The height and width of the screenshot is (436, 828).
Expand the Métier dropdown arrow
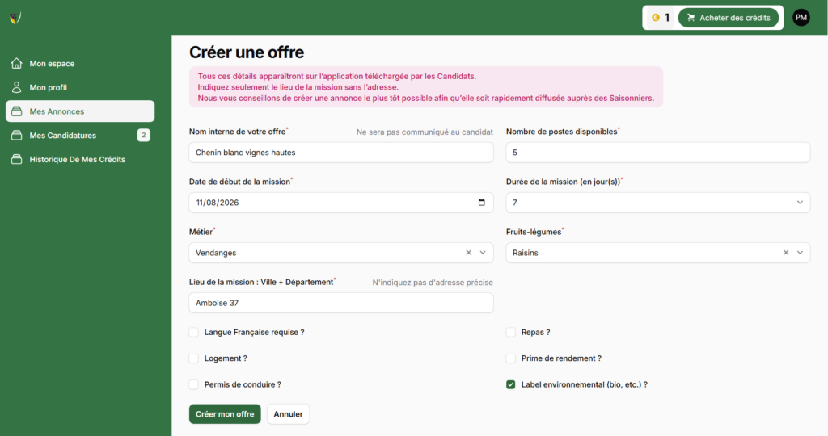[483, 253]
